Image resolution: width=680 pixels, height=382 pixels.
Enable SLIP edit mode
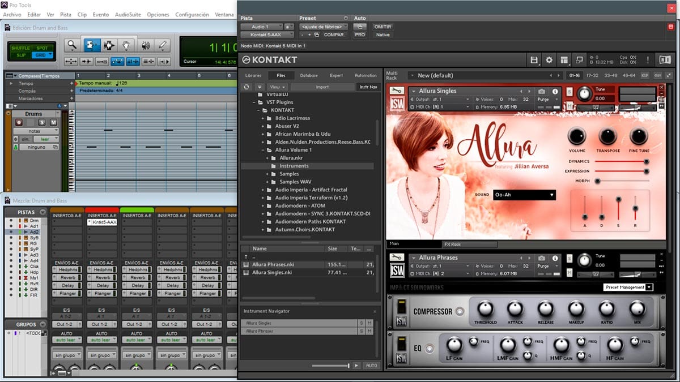pos(21,55)
